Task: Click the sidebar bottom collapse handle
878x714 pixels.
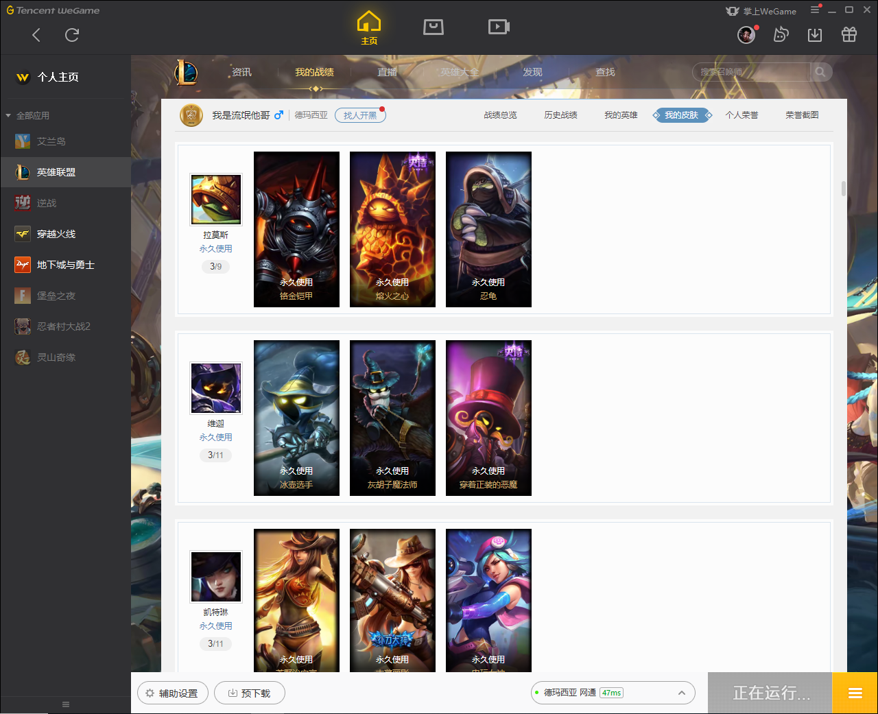Action: point(66,704)
